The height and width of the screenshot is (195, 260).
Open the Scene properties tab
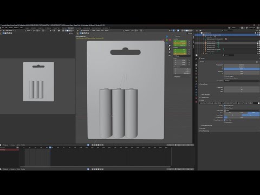point(196,71)
